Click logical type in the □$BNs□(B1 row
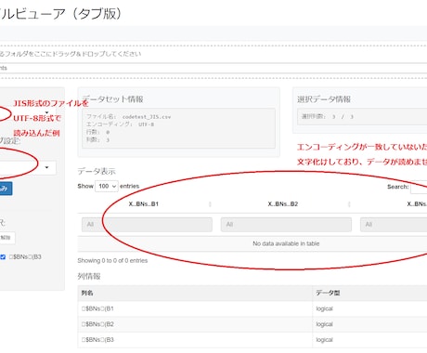The width and height of the screenshot is (427, 353). coord(324,308)
